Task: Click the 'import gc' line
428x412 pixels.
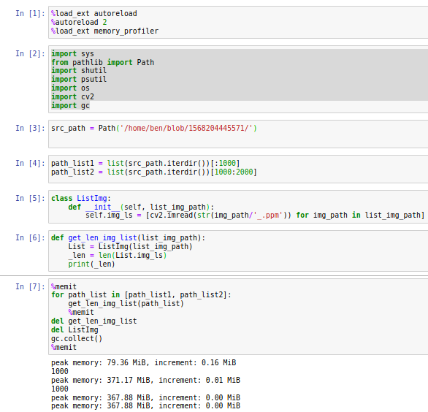Action: 70,106
